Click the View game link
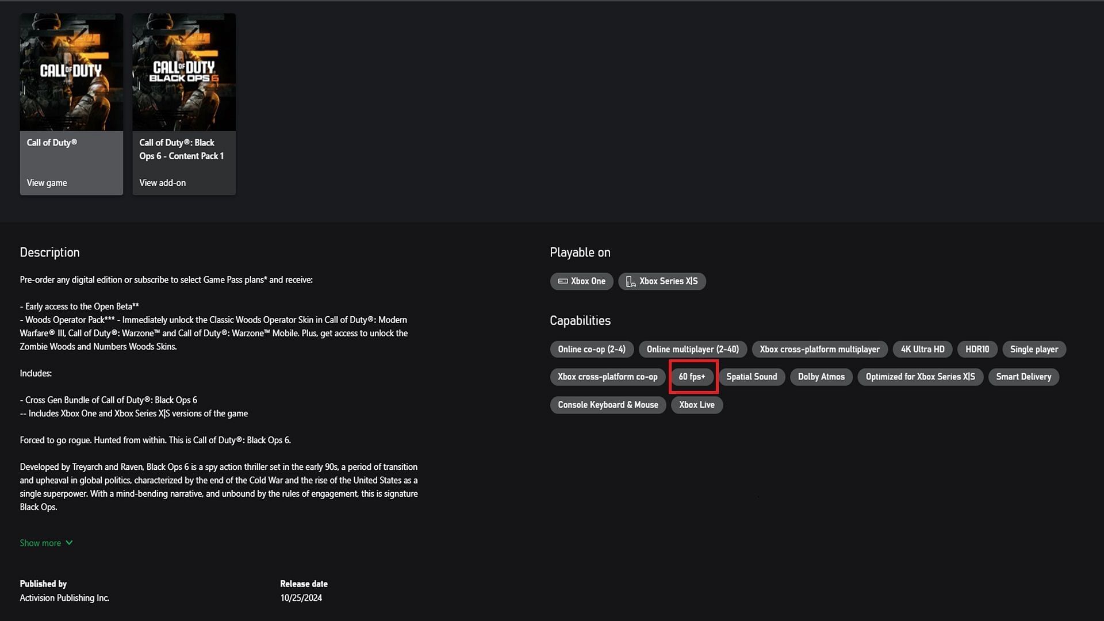Image resolution: width=1104 pixels, height=621 pixels. point(47,183)
